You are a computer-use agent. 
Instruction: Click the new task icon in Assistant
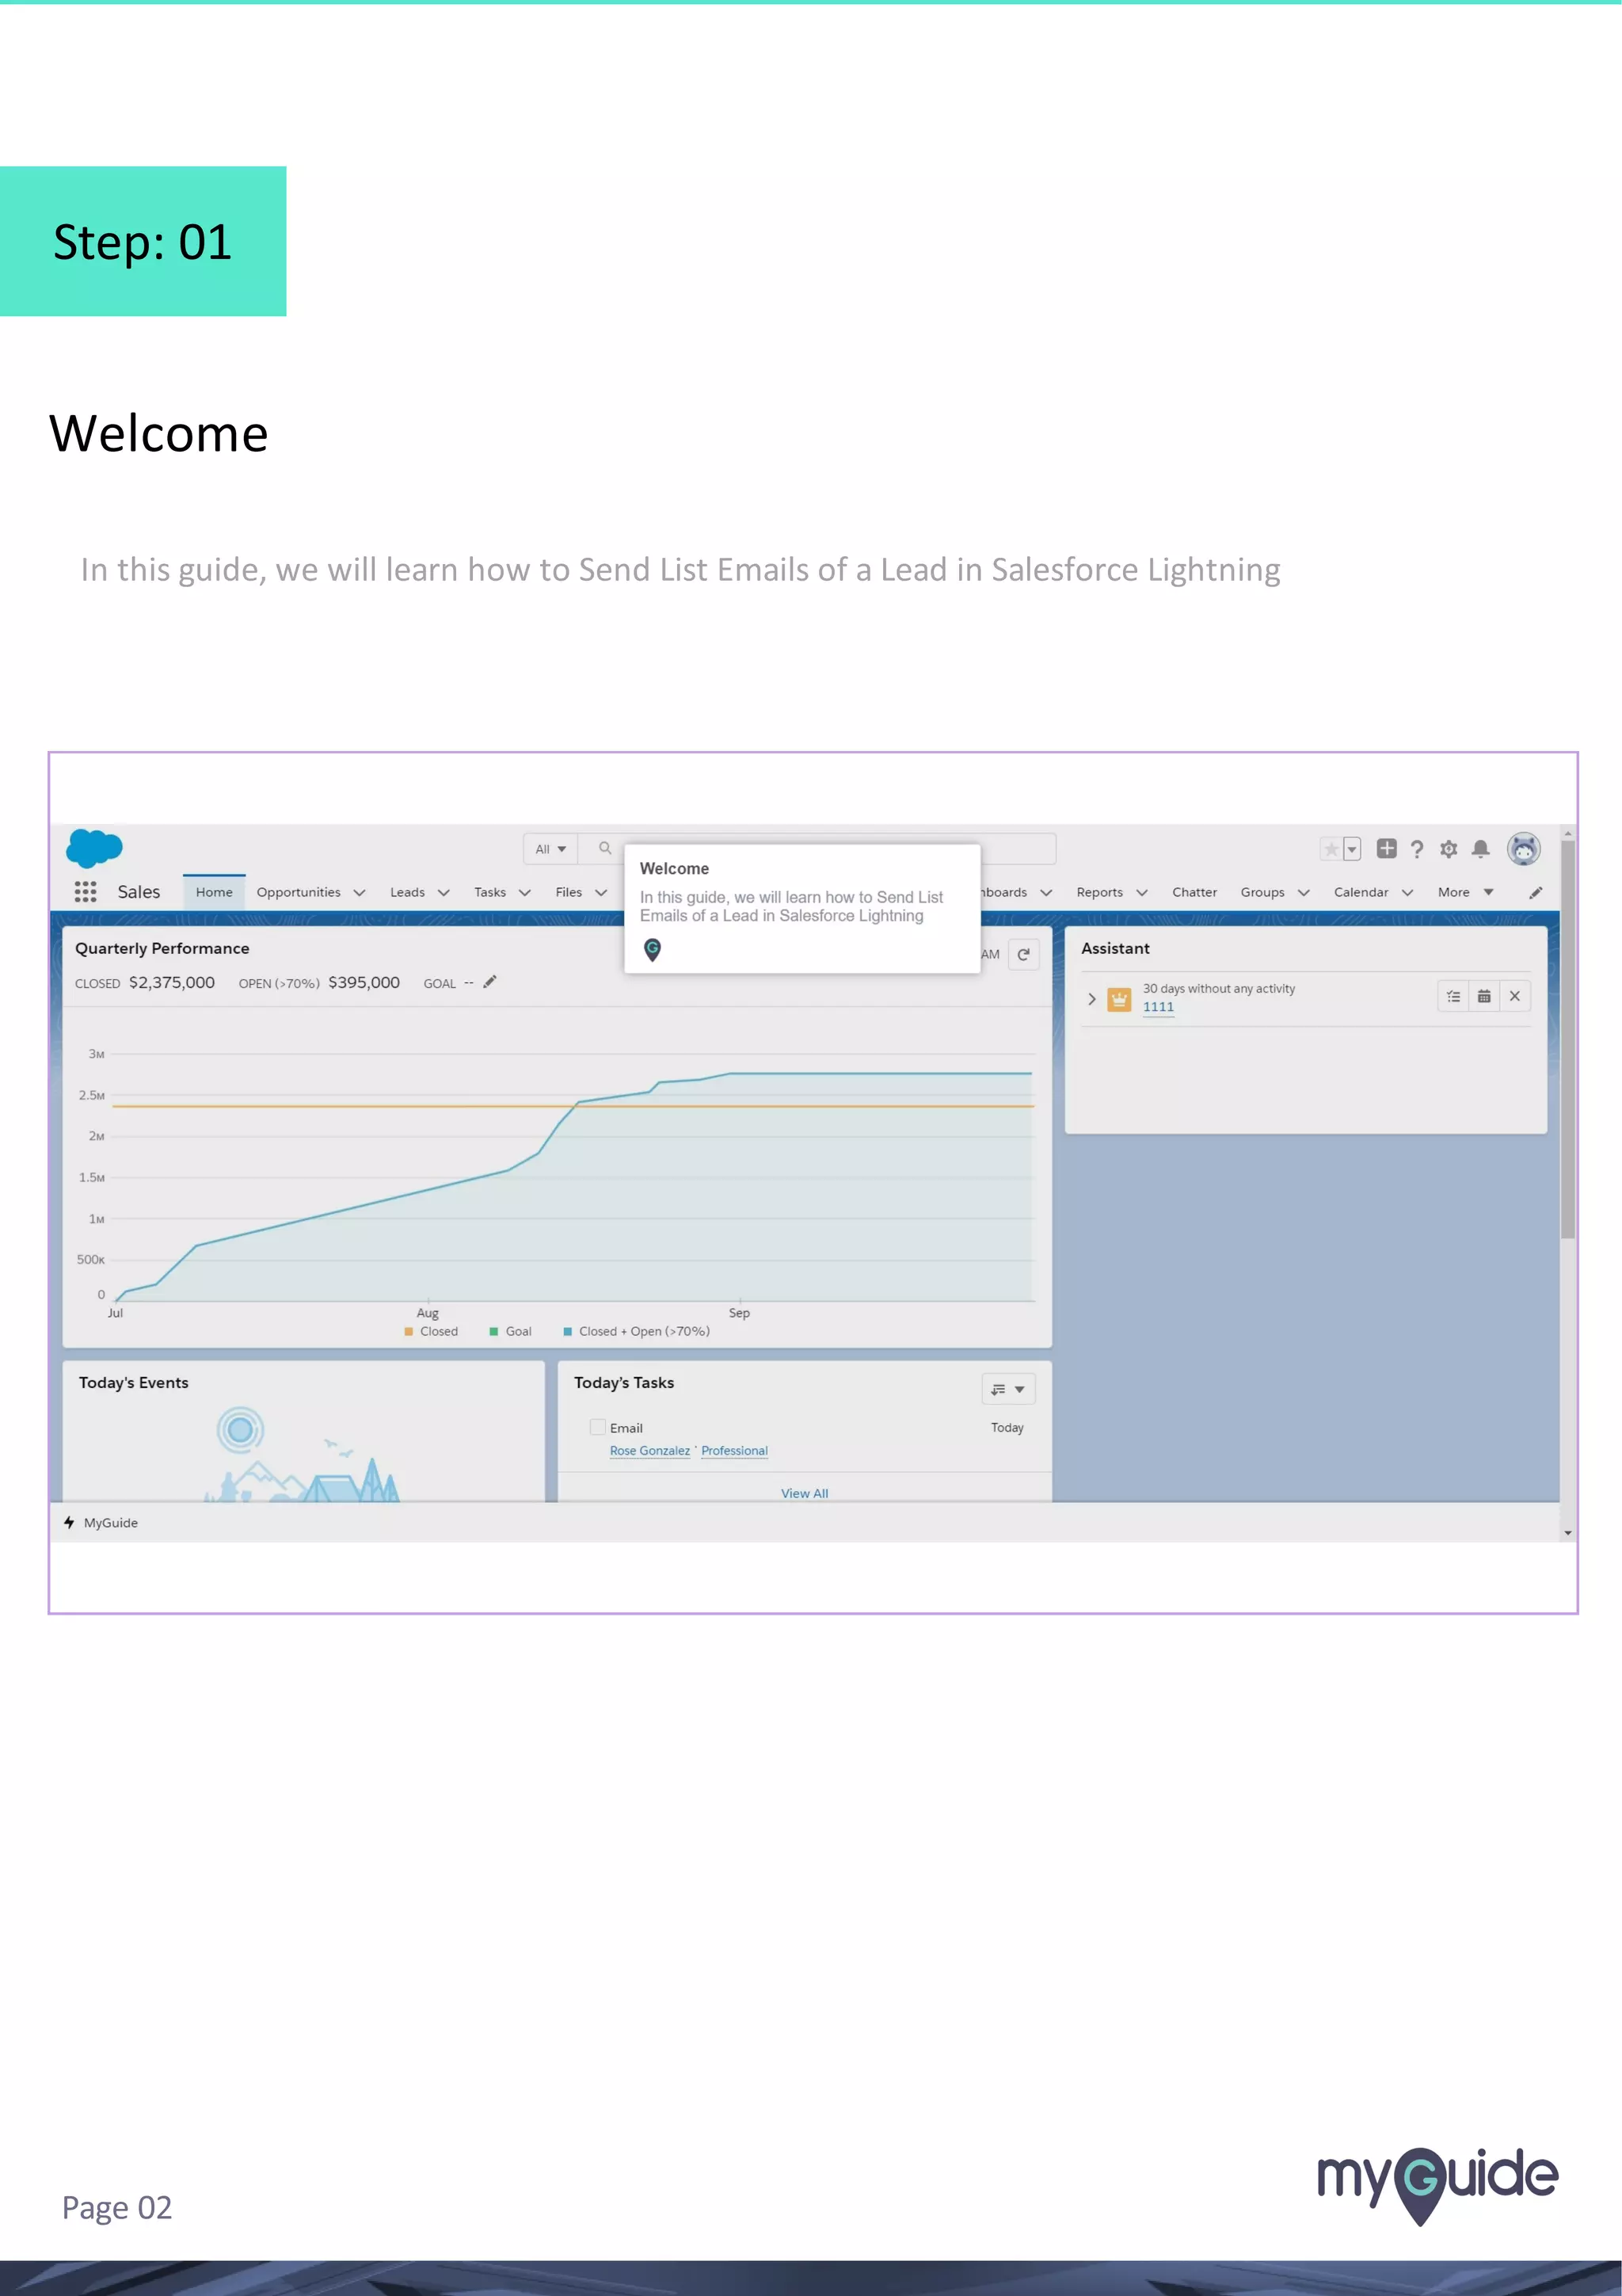click(x=1453, y=996)
